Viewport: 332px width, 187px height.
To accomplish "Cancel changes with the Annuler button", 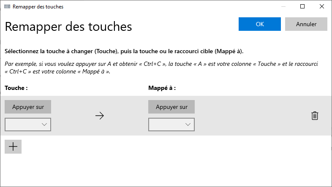I will tap(306, 24).
